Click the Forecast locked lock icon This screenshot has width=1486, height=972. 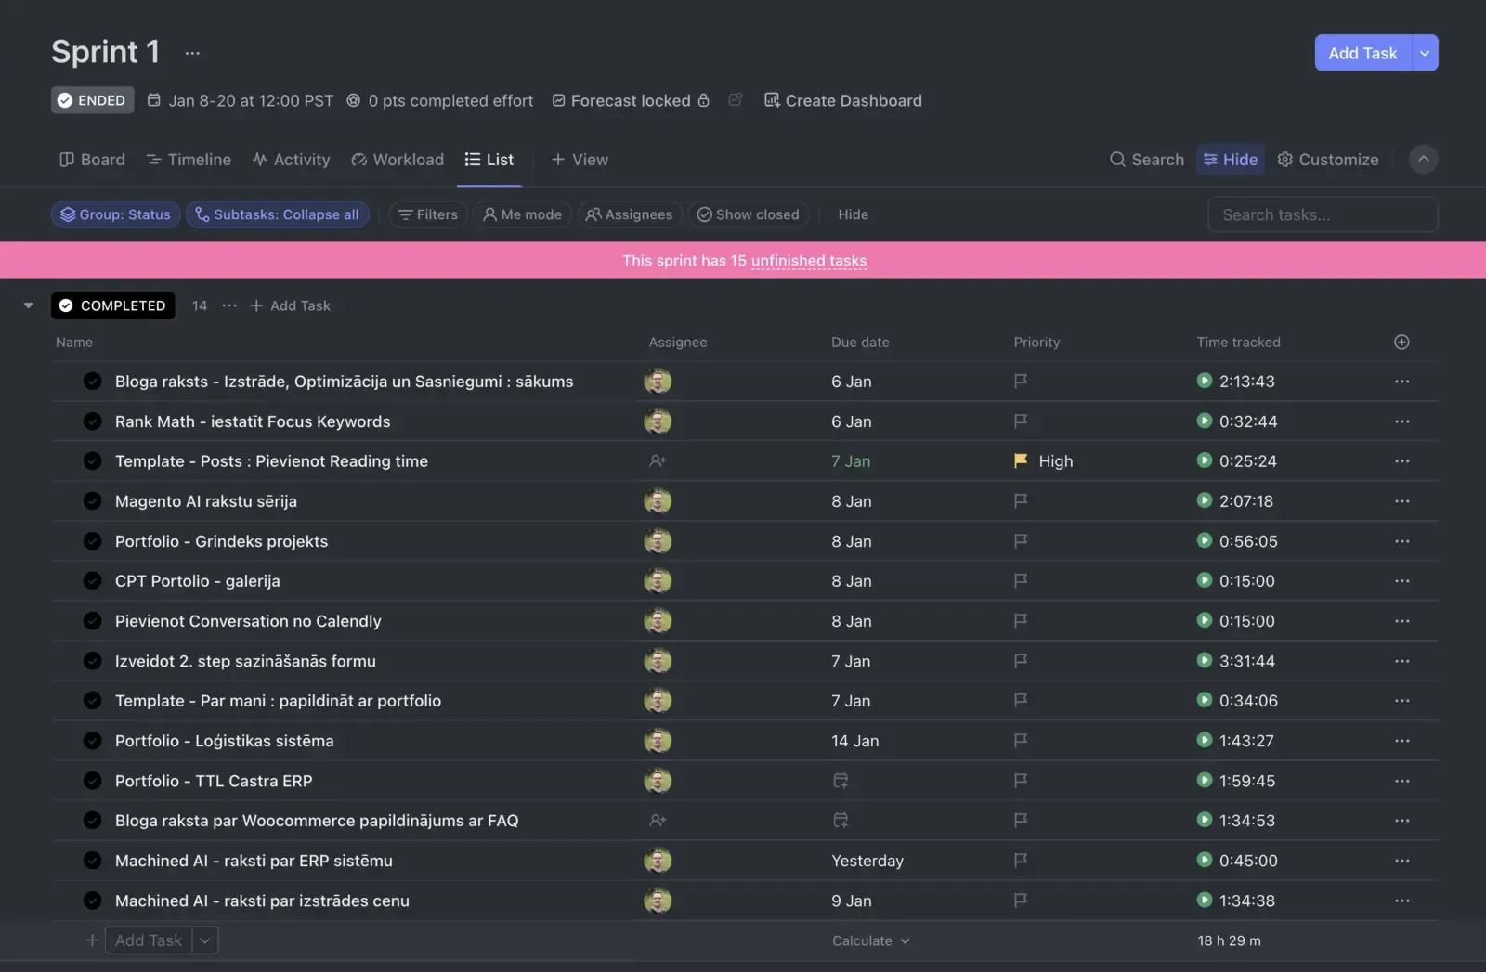coord(704,100)
